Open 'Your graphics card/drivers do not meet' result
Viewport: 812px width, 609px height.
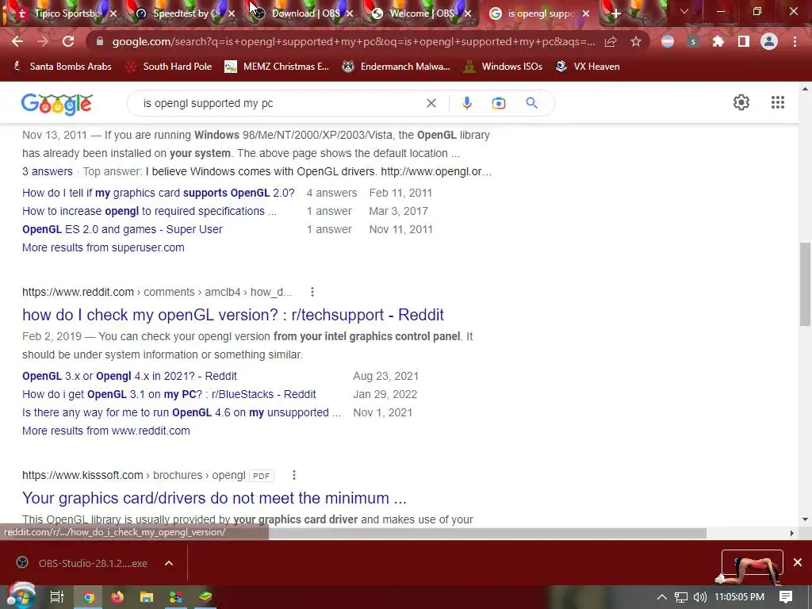coord(214,498)
